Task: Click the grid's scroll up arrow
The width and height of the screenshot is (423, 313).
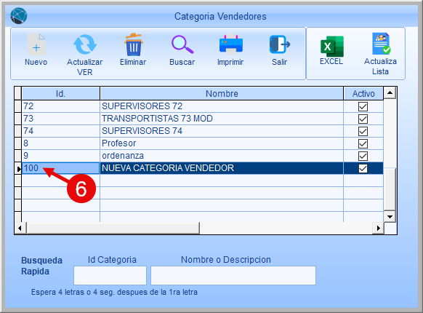Action: [x=390, y=93]
